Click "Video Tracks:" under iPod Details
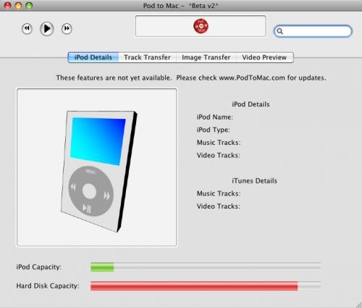Screen dimensions: 362x308 (219, 155)
